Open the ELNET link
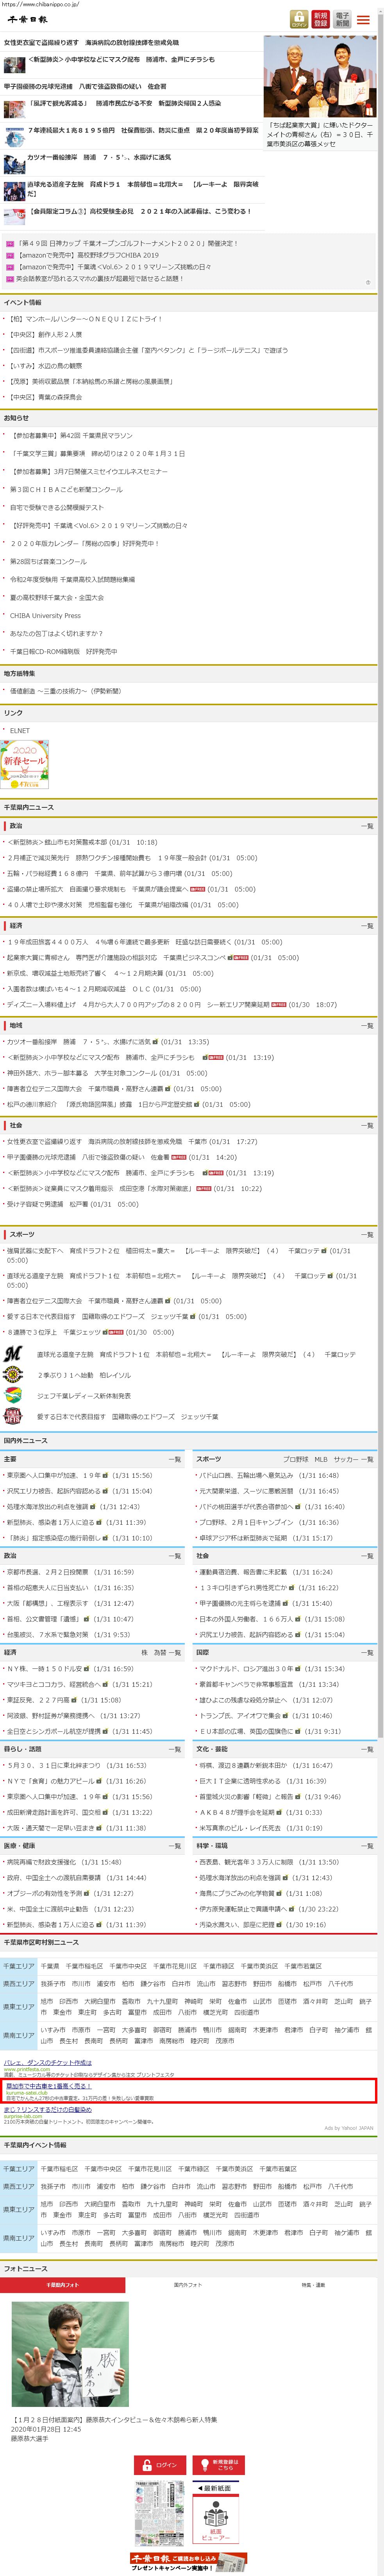The image size is (384, 2576). [20, 731]
